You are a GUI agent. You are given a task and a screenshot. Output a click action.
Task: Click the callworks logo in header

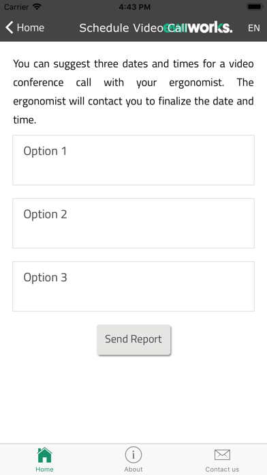coord(198,27)
